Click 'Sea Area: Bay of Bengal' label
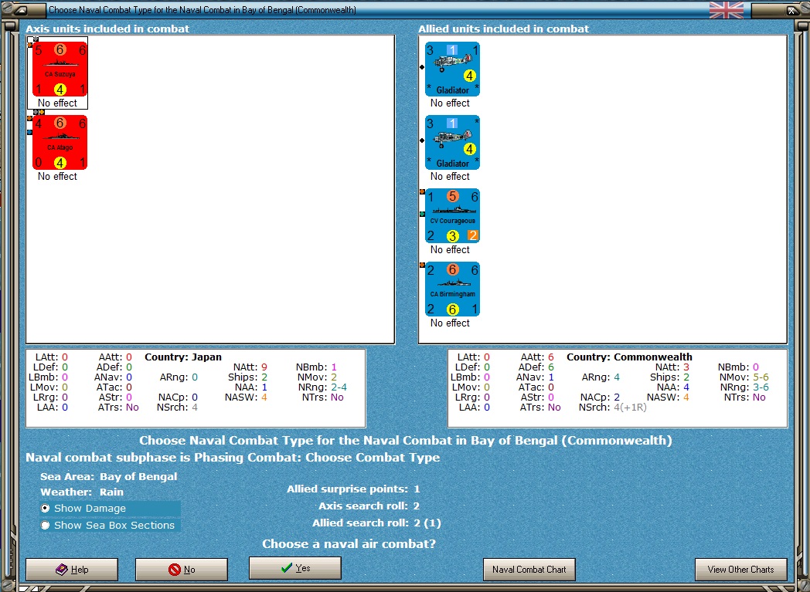The height and width of the screenshot is (592, 810). pyautogui.click(x=108, y=476)
